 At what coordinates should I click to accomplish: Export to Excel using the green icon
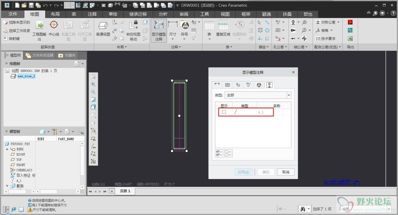[x=350, y=38]
